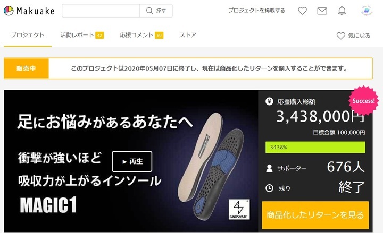The image size is (383, 233).
Task: Click the supporter person icon
Action: click(x=269, y=168)
